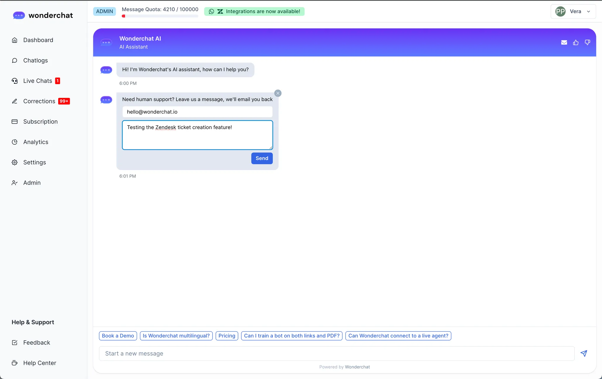Select Chatlogs in the sidebar
This screenshot has width=602, height=379.
[35, 60]
